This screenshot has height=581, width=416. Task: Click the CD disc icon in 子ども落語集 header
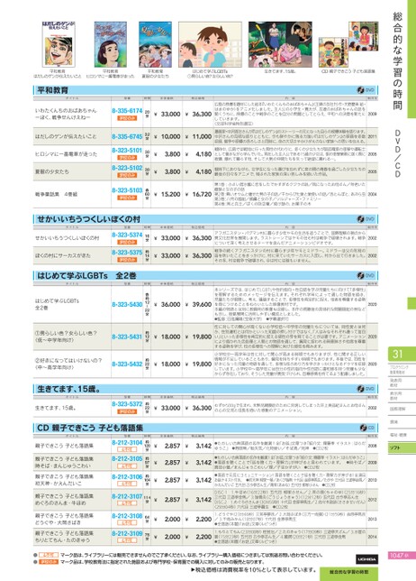pyautogui.click(x=366, y=428)
